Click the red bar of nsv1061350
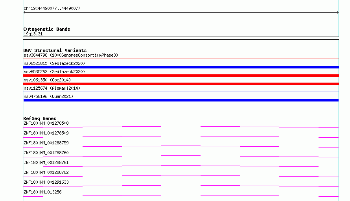The width and height of the screenshot is (350, 201). (181, 84)
